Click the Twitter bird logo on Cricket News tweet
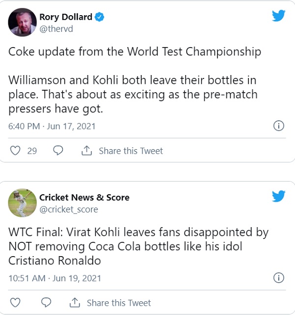The image size is (295, 315). tap(278, 196)
